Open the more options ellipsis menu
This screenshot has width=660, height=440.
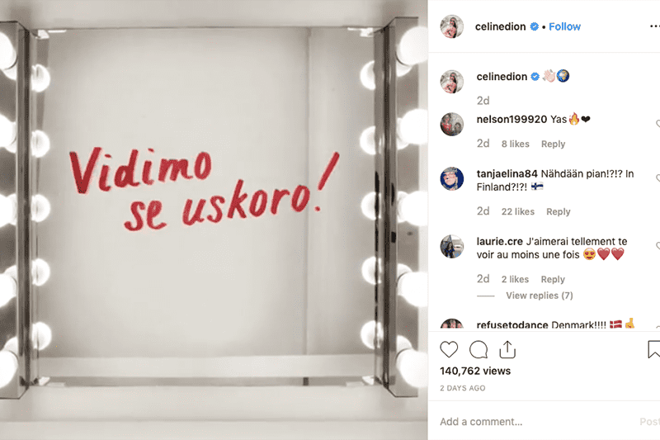click(x=654, y=26)
